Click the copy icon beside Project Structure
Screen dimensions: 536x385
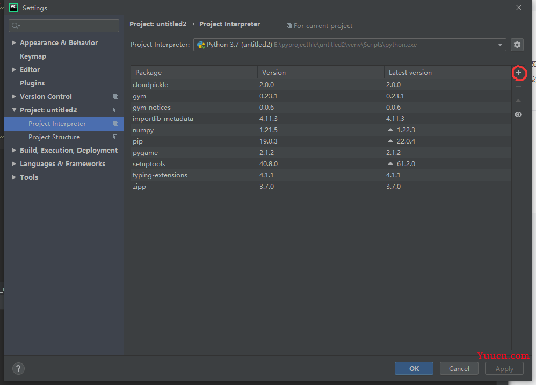coord(116,137)
